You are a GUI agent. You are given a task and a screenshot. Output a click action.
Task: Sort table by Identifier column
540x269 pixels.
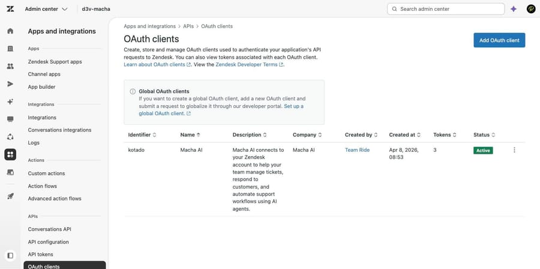[142, 134]
